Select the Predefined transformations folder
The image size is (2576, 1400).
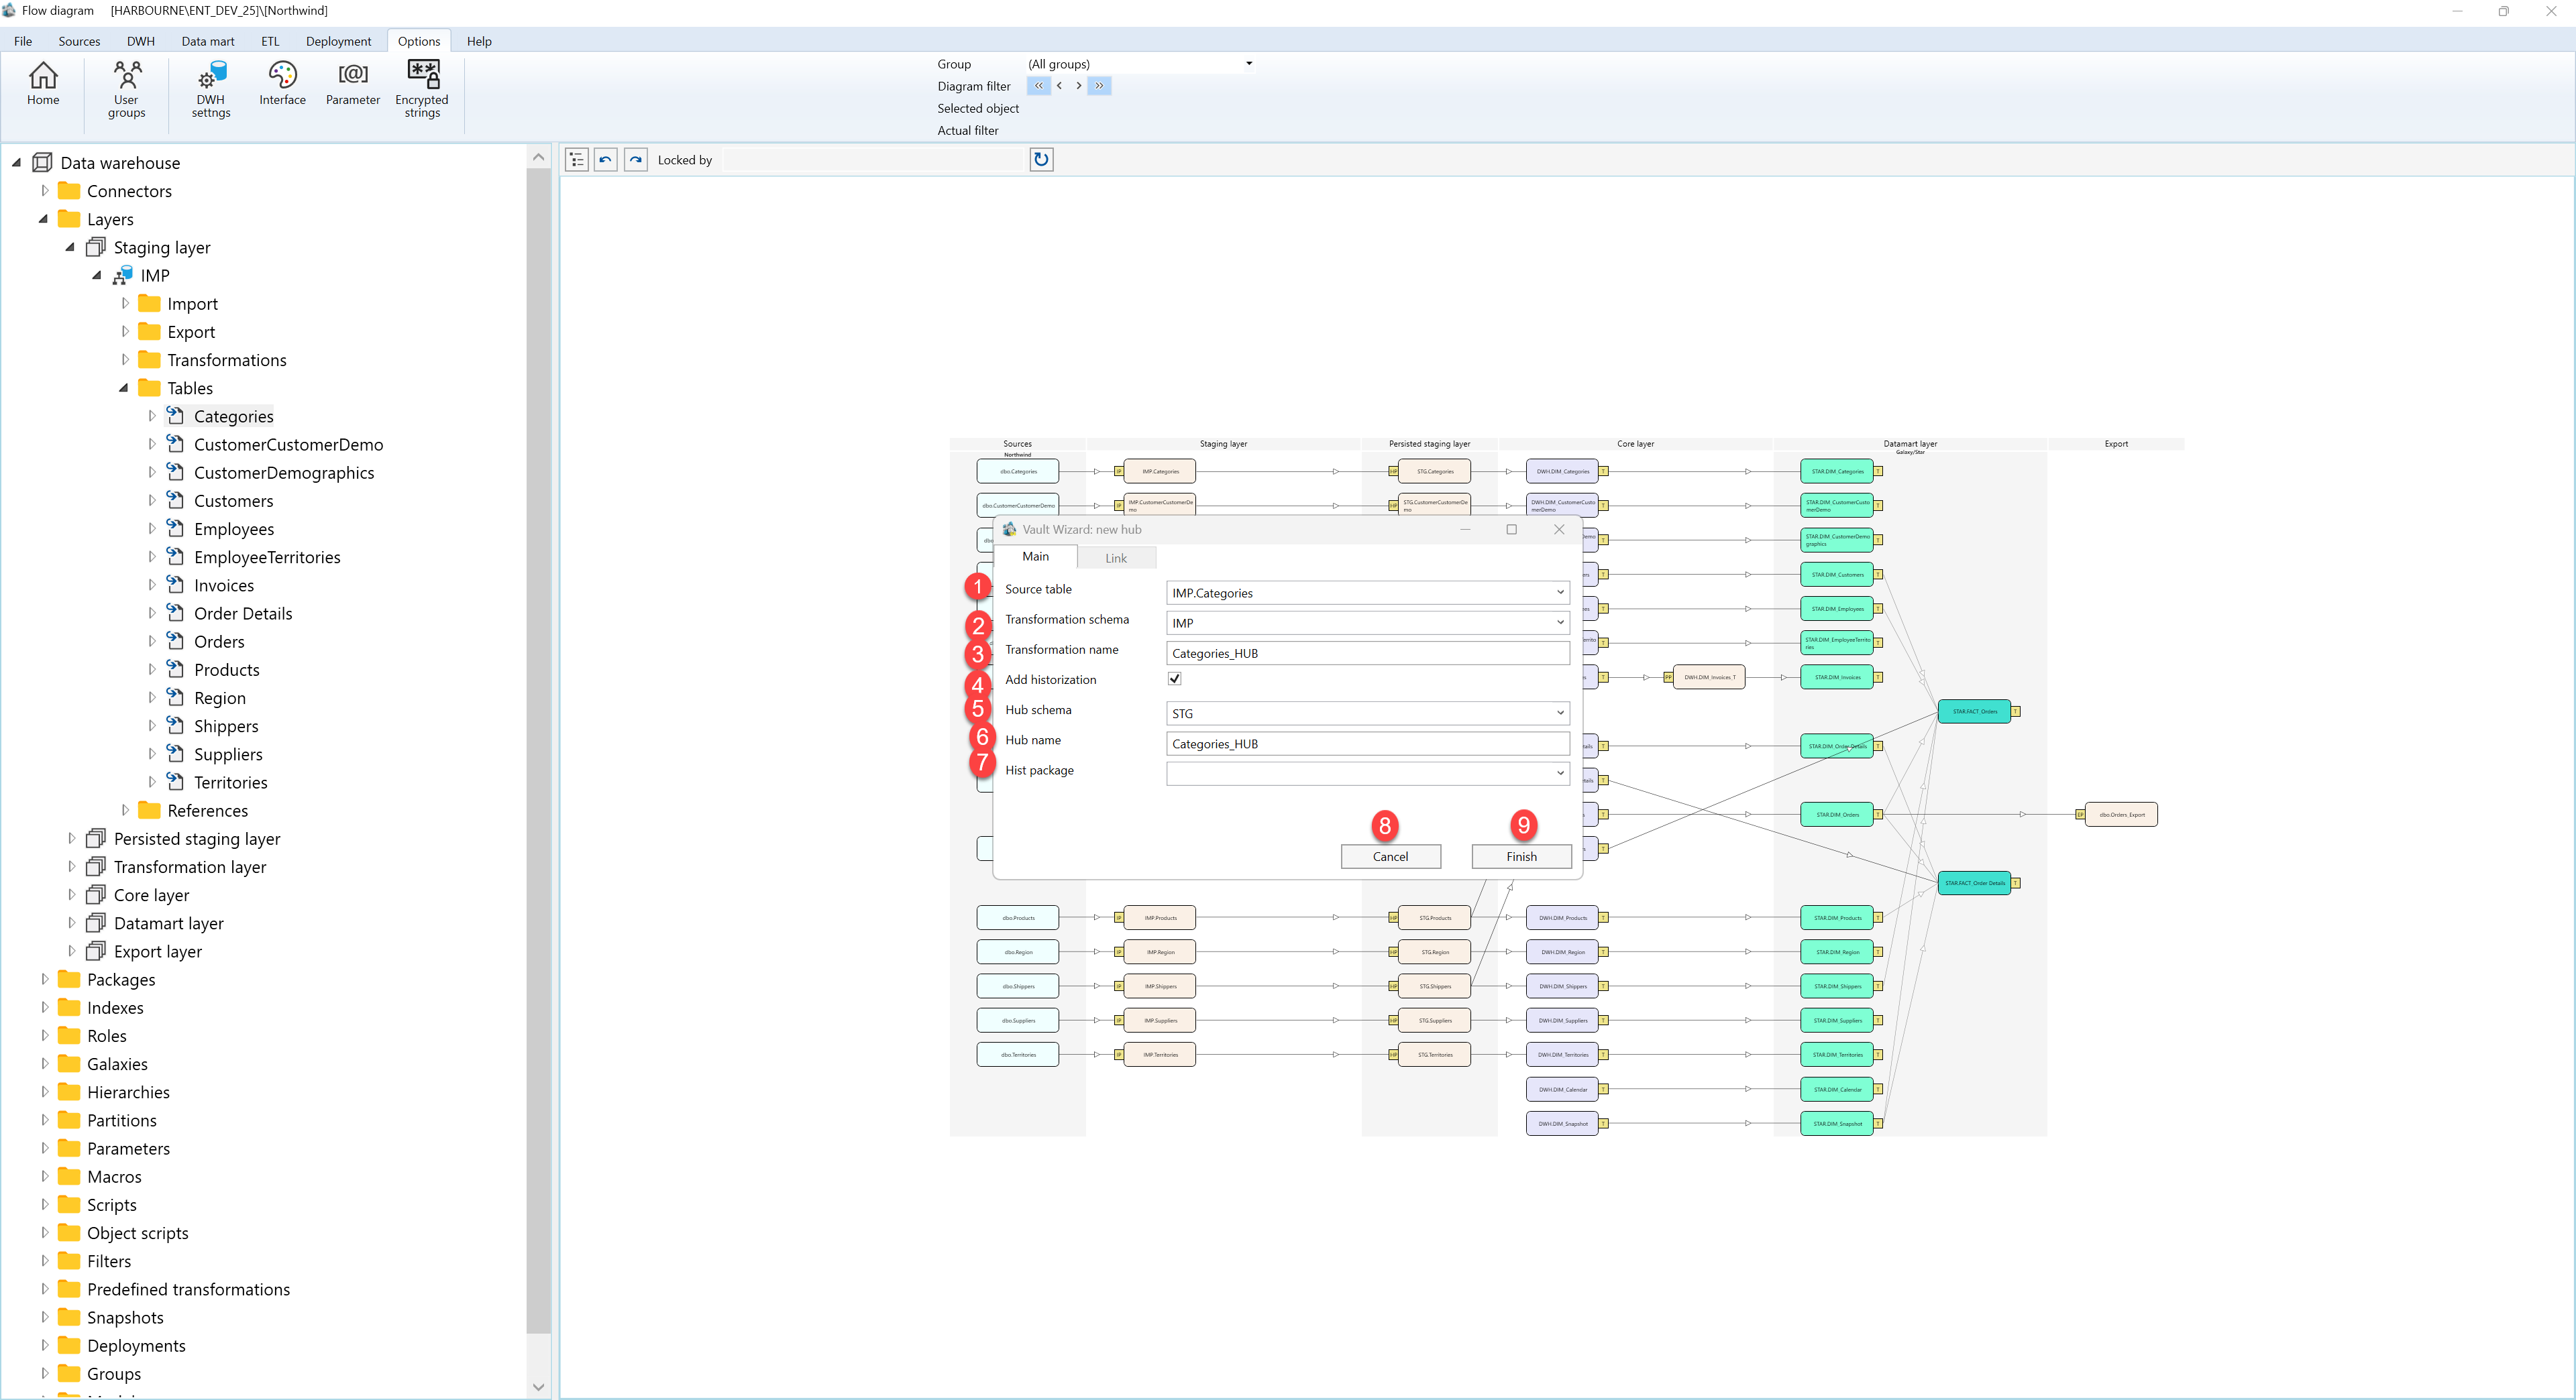[188, 1289]
